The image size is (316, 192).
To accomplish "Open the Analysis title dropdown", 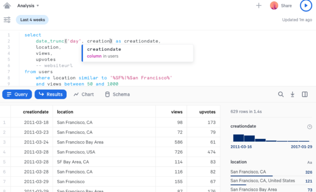I will pos(28,6).
